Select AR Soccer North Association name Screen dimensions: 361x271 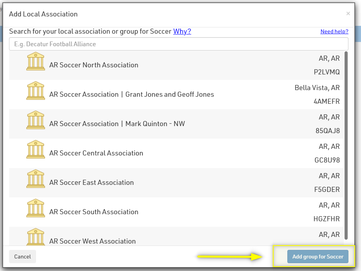coord(94,65)
